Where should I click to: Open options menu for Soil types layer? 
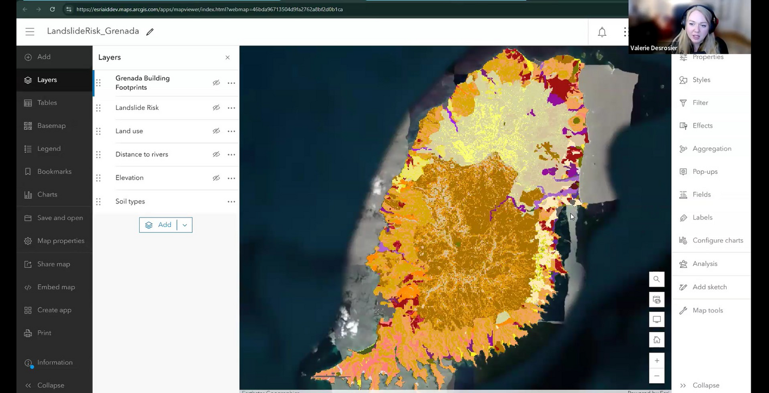[231, 201]
